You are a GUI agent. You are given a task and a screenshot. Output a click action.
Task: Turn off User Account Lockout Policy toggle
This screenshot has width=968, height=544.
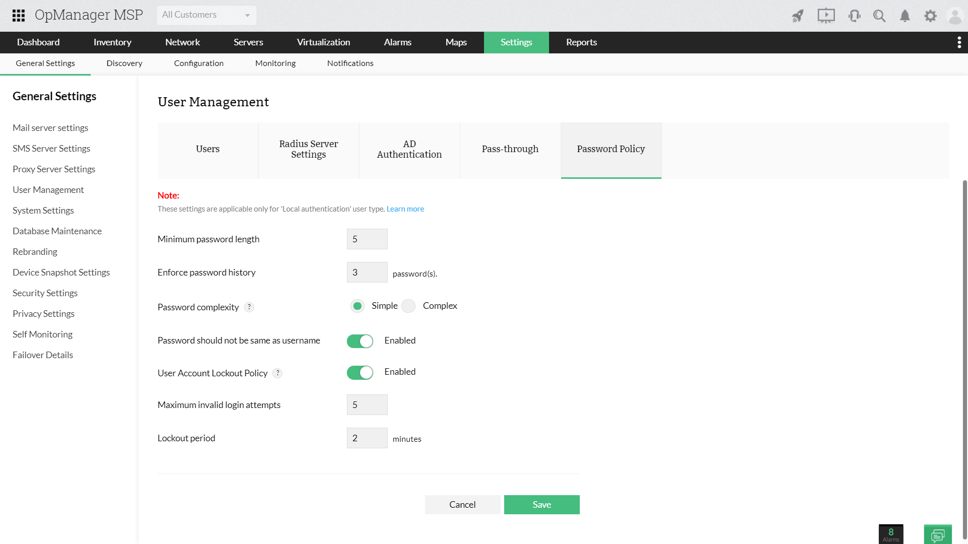[360, 372]
